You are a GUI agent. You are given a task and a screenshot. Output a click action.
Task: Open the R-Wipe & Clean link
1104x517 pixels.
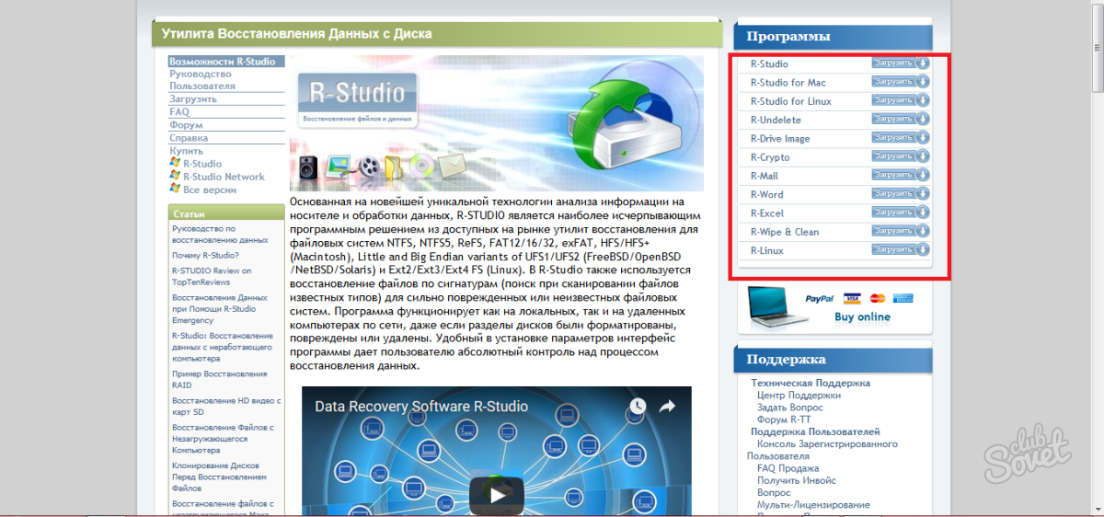785,232
